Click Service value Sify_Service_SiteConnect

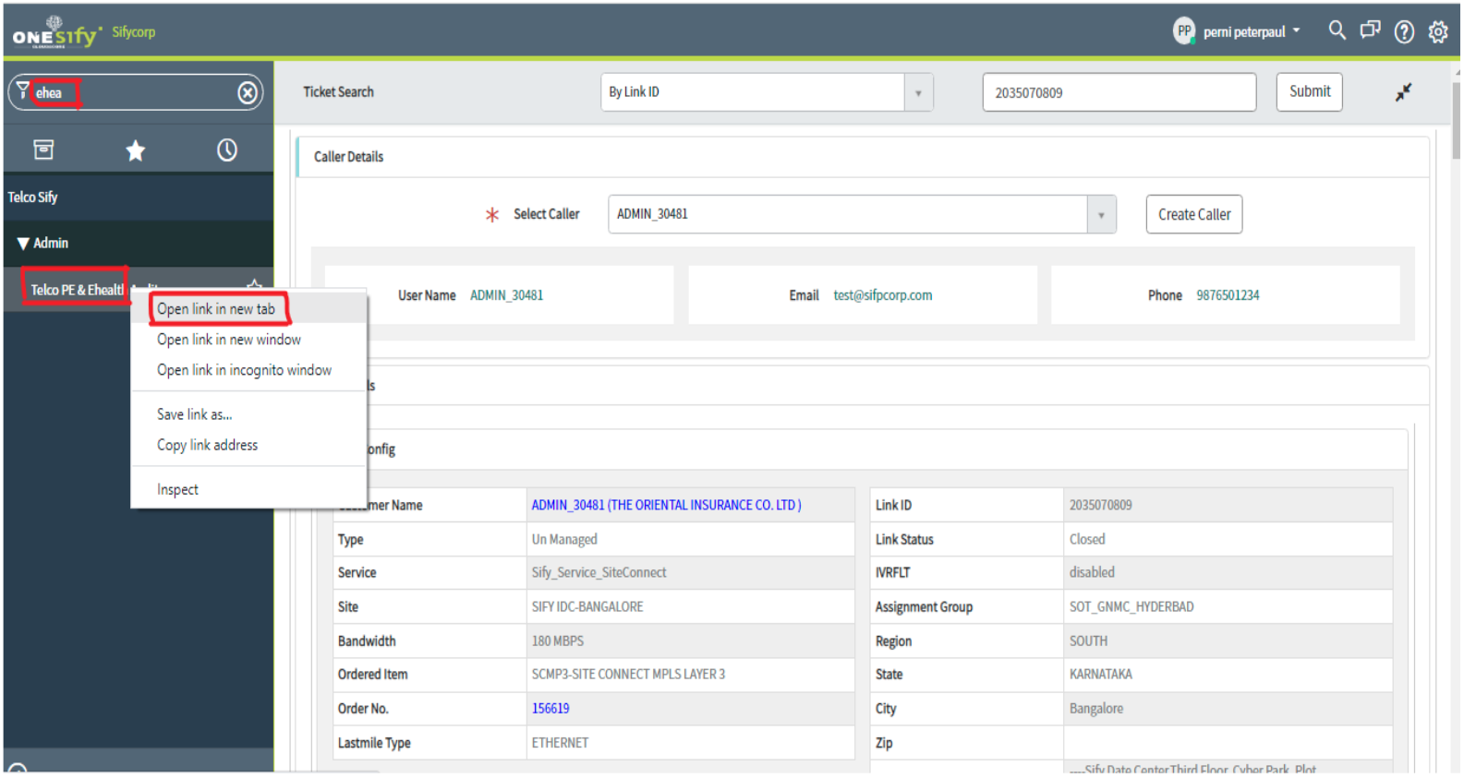coord(599,572)
